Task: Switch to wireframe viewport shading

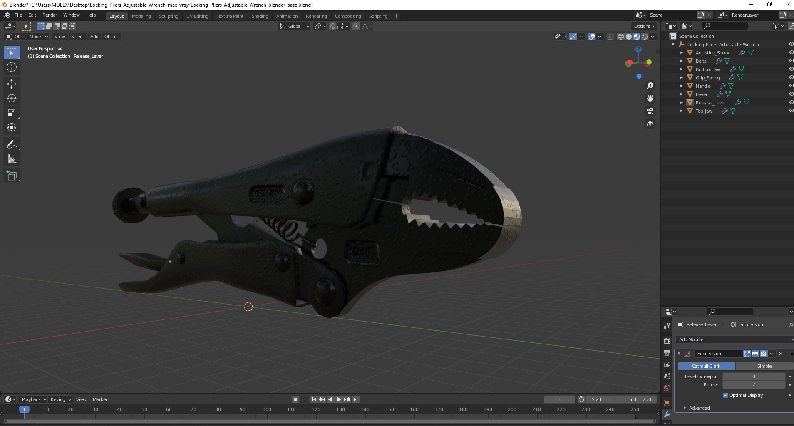Action: pos(620,37)
